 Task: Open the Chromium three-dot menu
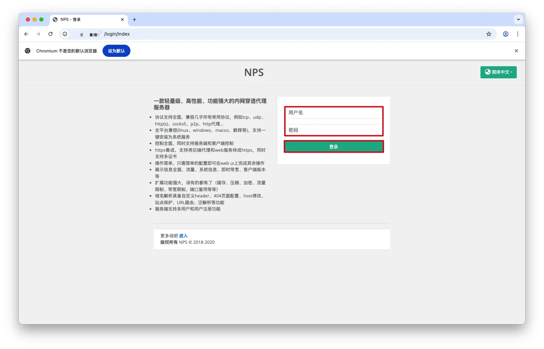coord(517,34)
